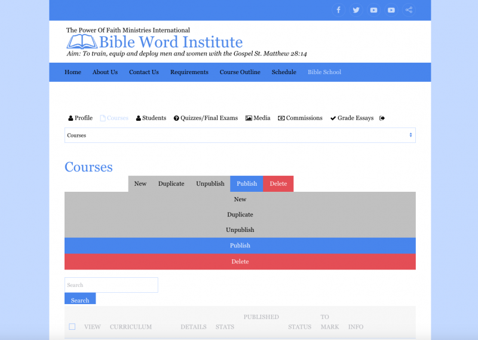This screenshot has width=478, height=340.
Task: Click the full-width blue Publish bar
Action: pos(240,246)
